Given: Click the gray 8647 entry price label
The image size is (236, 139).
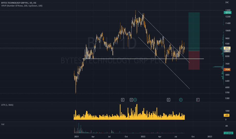Looking at the screenshot, I should click(227, 51).
